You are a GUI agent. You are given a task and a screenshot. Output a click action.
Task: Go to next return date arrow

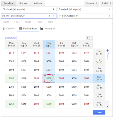(110, 16)
